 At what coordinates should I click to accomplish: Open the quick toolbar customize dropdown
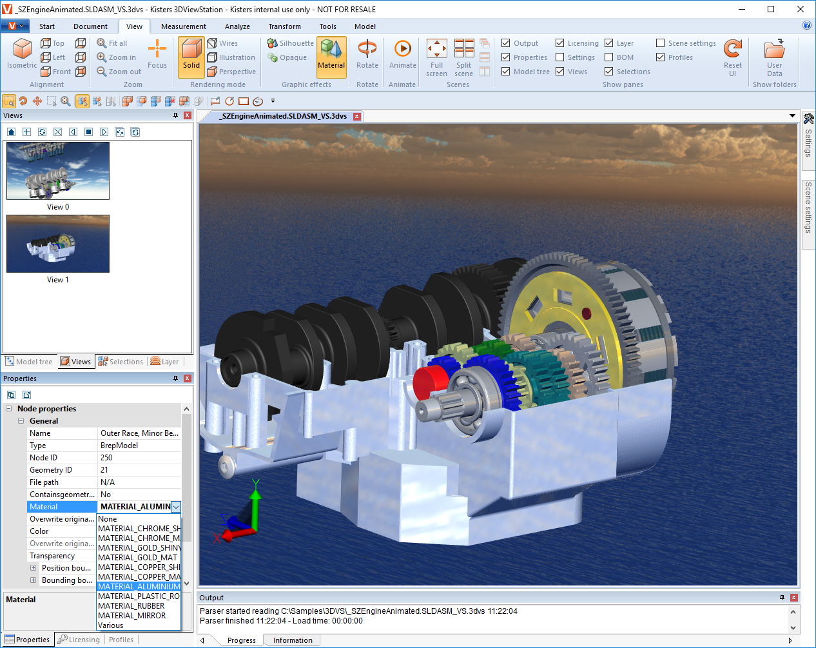point(273,101)
